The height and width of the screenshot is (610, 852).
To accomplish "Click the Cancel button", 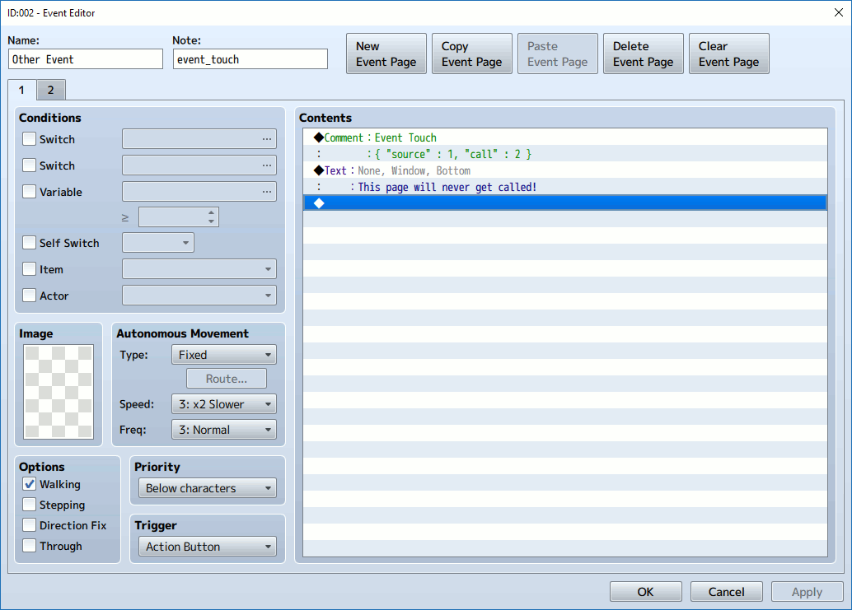I will 727,592.
